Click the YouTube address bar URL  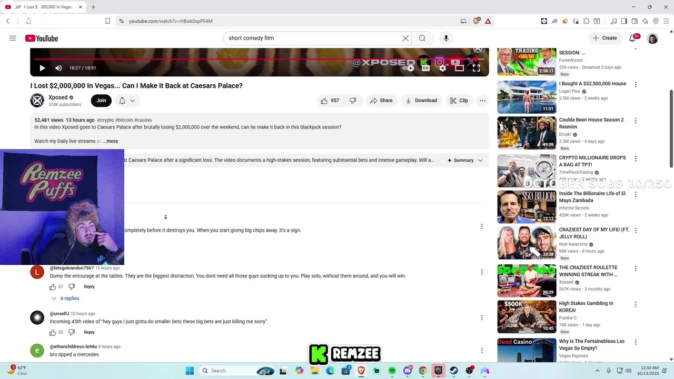tap(171, 21)
